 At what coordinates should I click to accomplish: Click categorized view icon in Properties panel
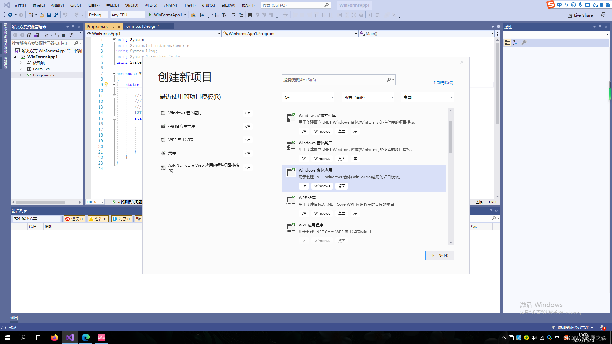[x=507, y=42]
